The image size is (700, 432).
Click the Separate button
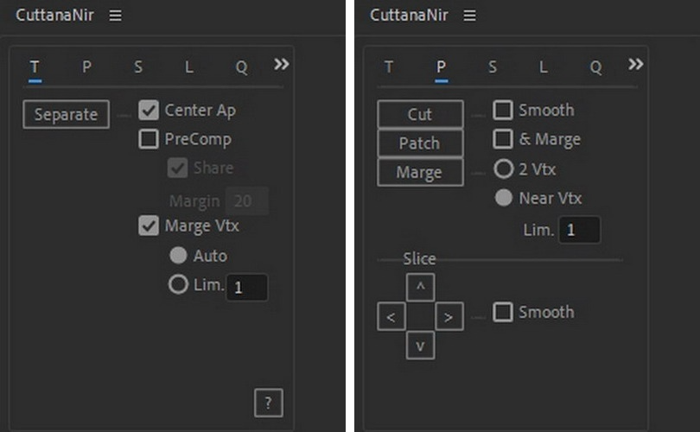click(x=66, y=114)
